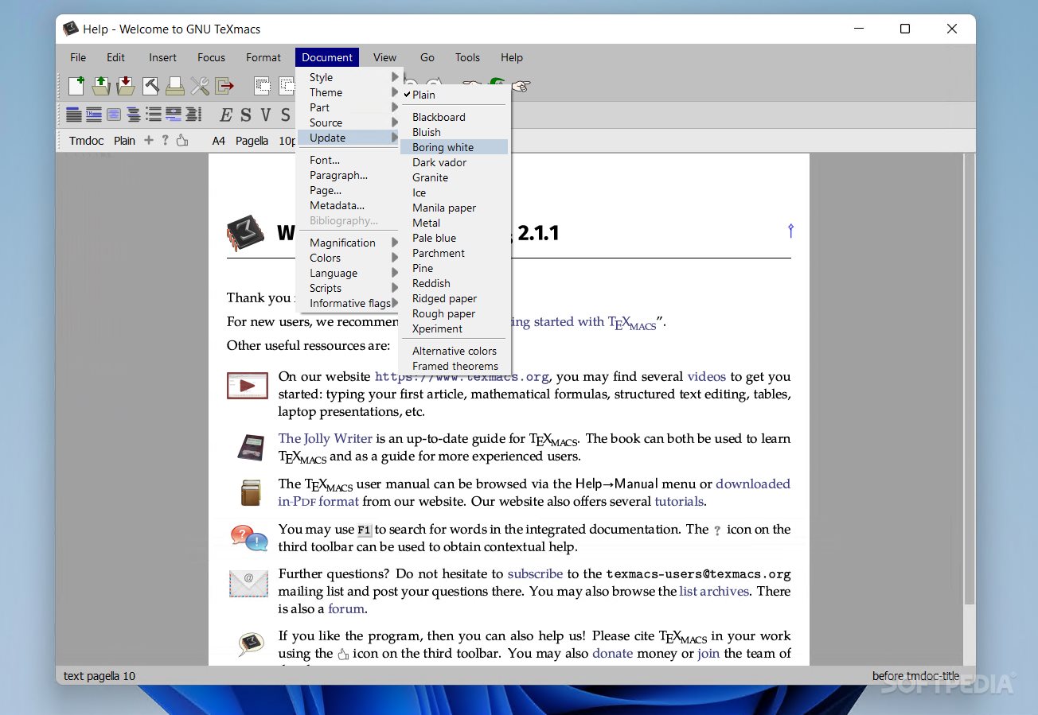Click the image with caption icon

174,115
